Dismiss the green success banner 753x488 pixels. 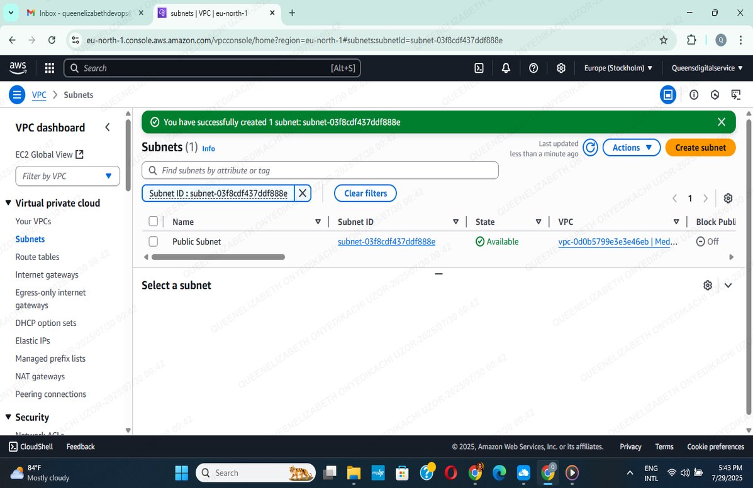point(721,122)
